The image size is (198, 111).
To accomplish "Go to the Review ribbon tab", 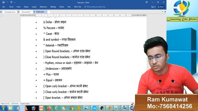I will click(x=62, y=7).
